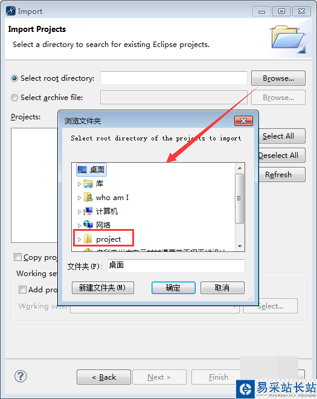Choose the 'Select root directory' radio button

point(14,78)
